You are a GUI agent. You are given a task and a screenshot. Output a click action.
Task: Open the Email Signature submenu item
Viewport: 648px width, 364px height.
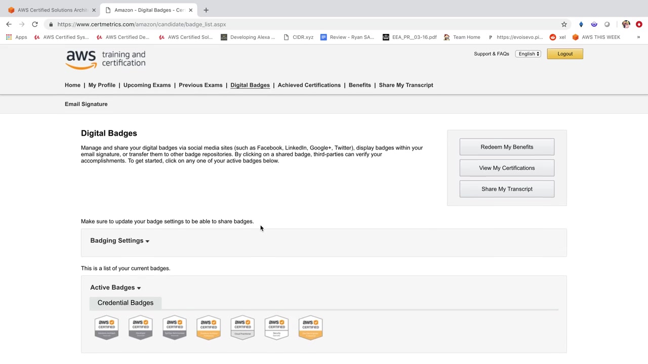tap(86, 104)
